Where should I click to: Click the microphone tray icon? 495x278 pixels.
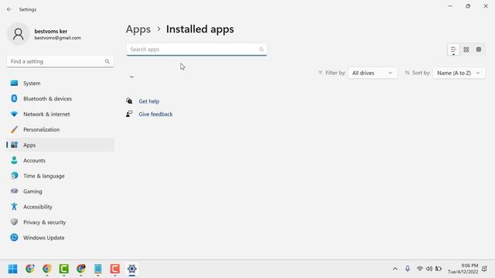(408, 269)
